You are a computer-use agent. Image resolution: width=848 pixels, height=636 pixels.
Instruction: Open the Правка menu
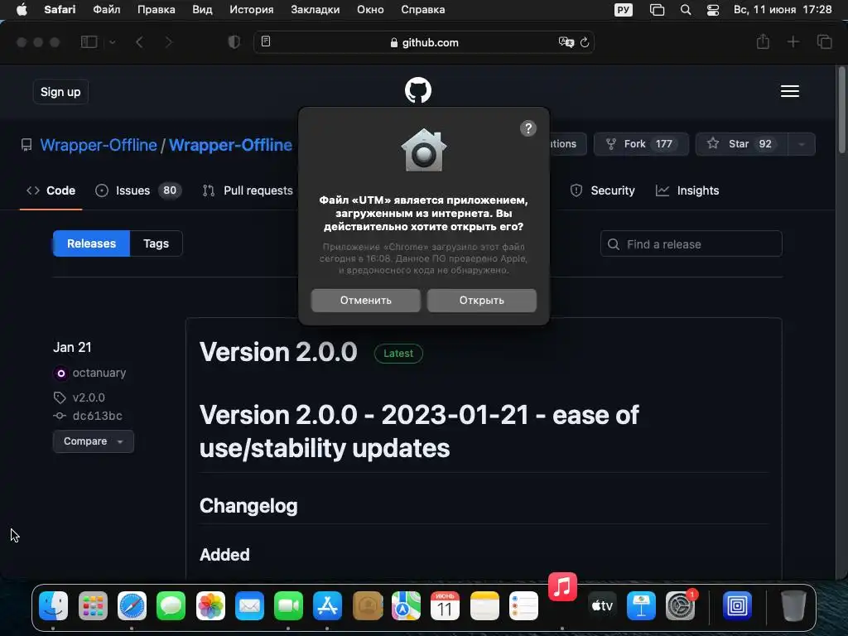[157, 10]
